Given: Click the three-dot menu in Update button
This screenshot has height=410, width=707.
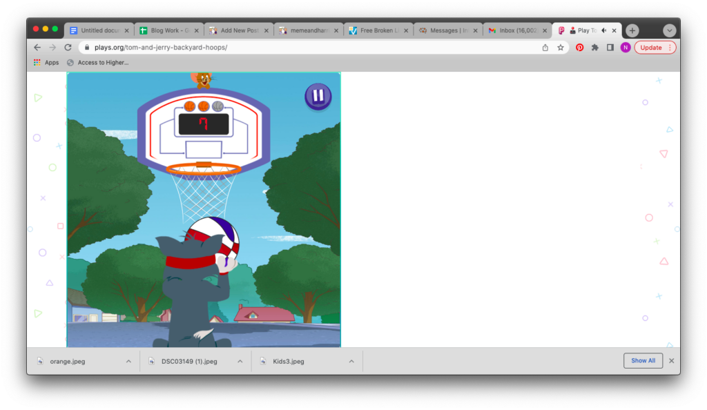Looking at the screenshot, I should click(670, 48).
